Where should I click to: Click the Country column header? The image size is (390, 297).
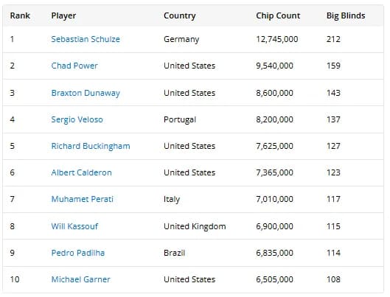pos(180,15)
